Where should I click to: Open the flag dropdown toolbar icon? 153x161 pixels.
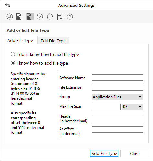pos(60,17)
